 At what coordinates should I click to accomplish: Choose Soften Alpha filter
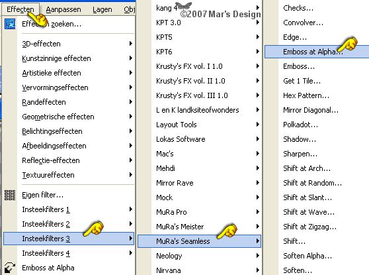pos(307,256)
